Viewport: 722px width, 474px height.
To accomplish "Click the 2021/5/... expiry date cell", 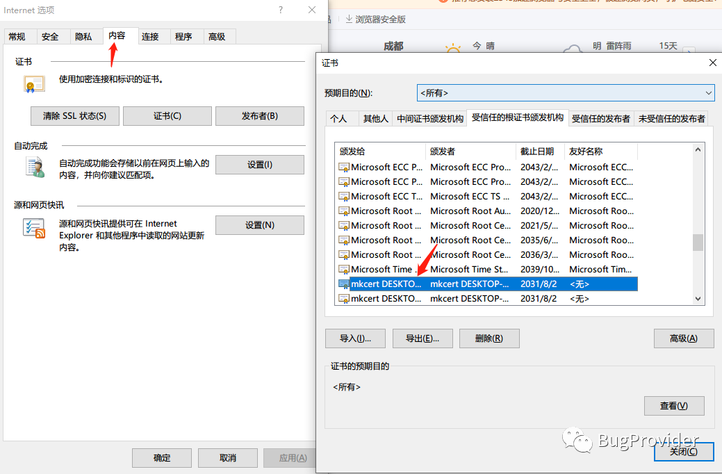I will click(x=540, y=226).
